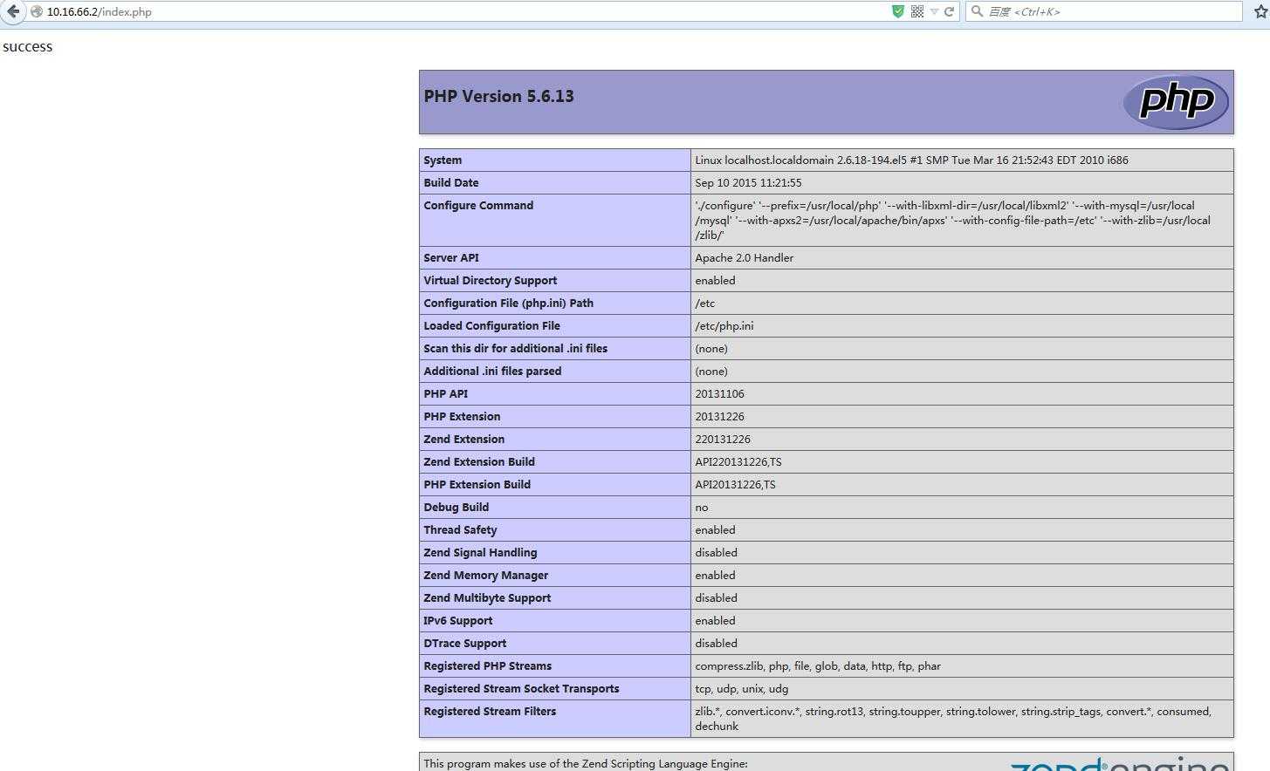Click the 'Build Date' label
The width and height of the screenshot is (1270, 771).
coord(451,183)
